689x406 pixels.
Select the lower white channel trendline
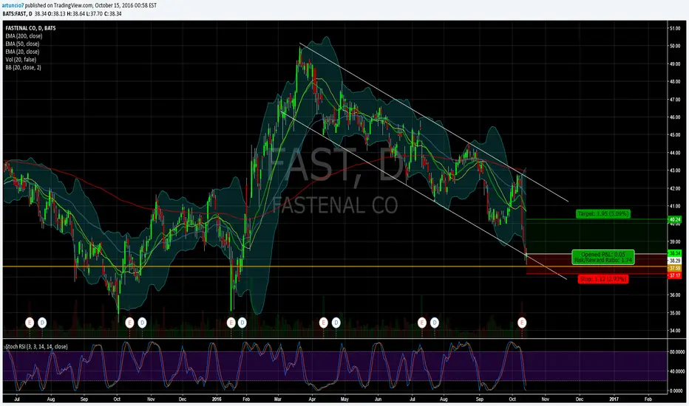(x=424, y=196)
